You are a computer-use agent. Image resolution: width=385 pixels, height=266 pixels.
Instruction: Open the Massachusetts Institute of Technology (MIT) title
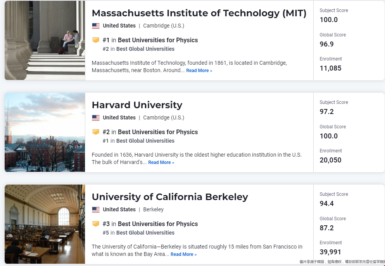[199, 13]
